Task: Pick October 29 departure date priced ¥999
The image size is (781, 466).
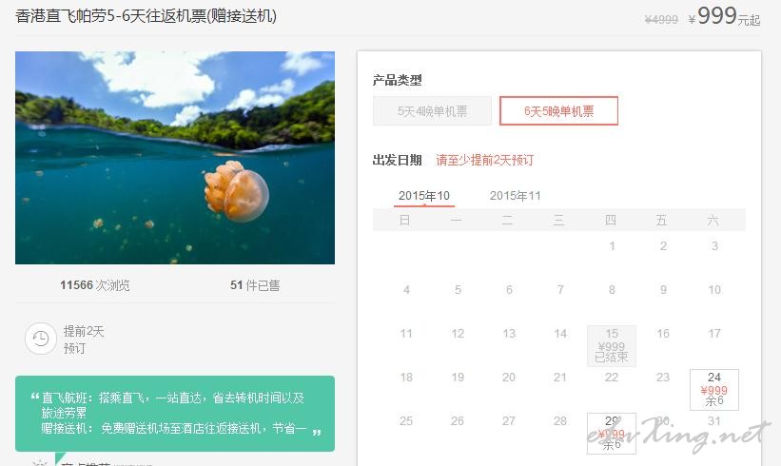Action: tap(612, 433)
